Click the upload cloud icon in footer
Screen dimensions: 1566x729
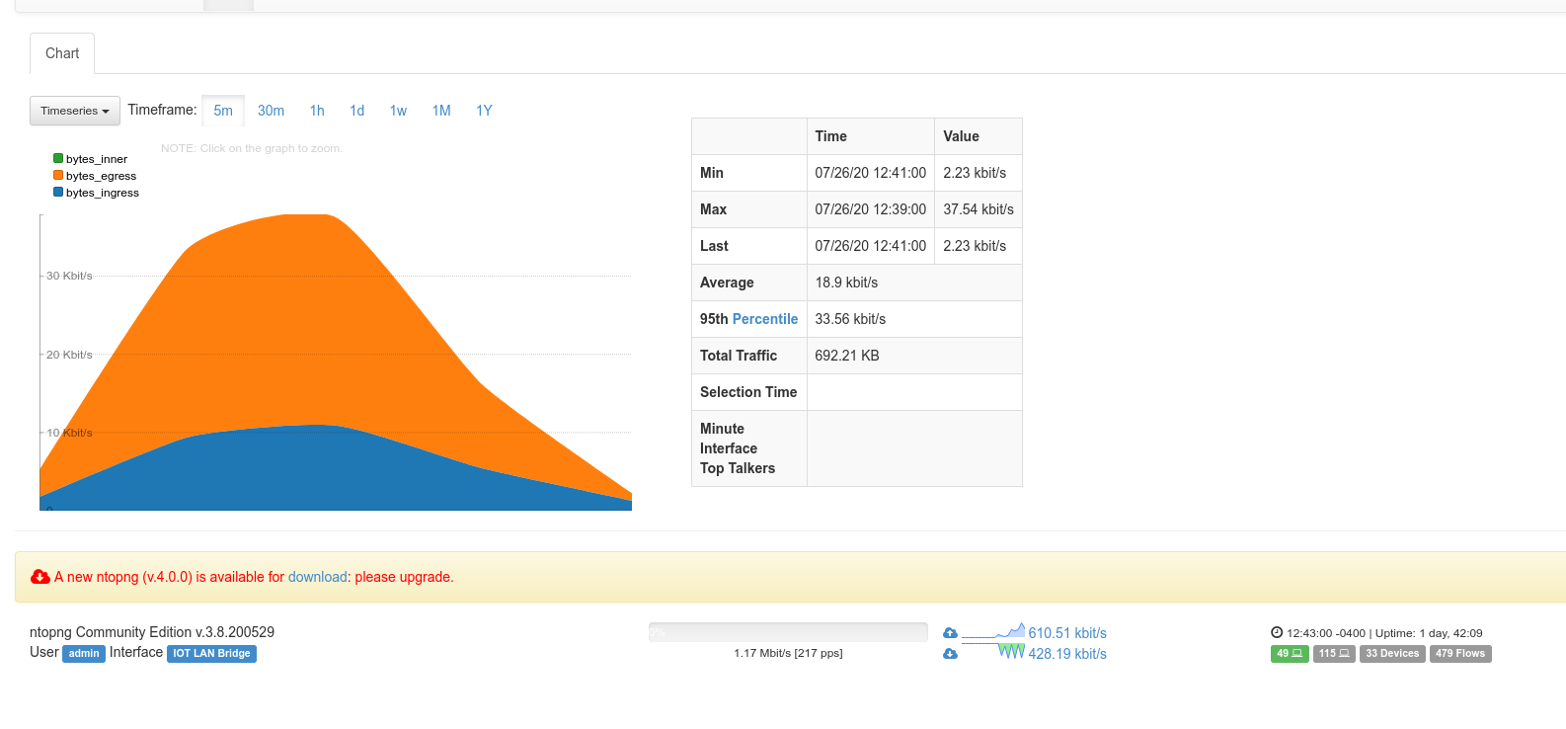[x=950, y=633]
